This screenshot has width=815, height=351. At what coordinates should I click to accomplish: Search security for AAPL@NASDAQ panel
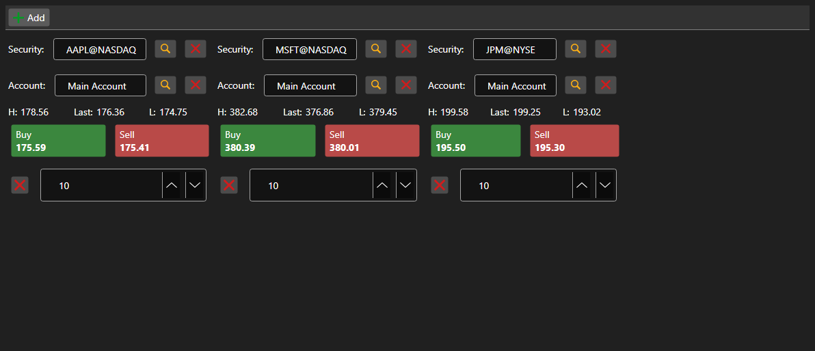click(165, 48)
